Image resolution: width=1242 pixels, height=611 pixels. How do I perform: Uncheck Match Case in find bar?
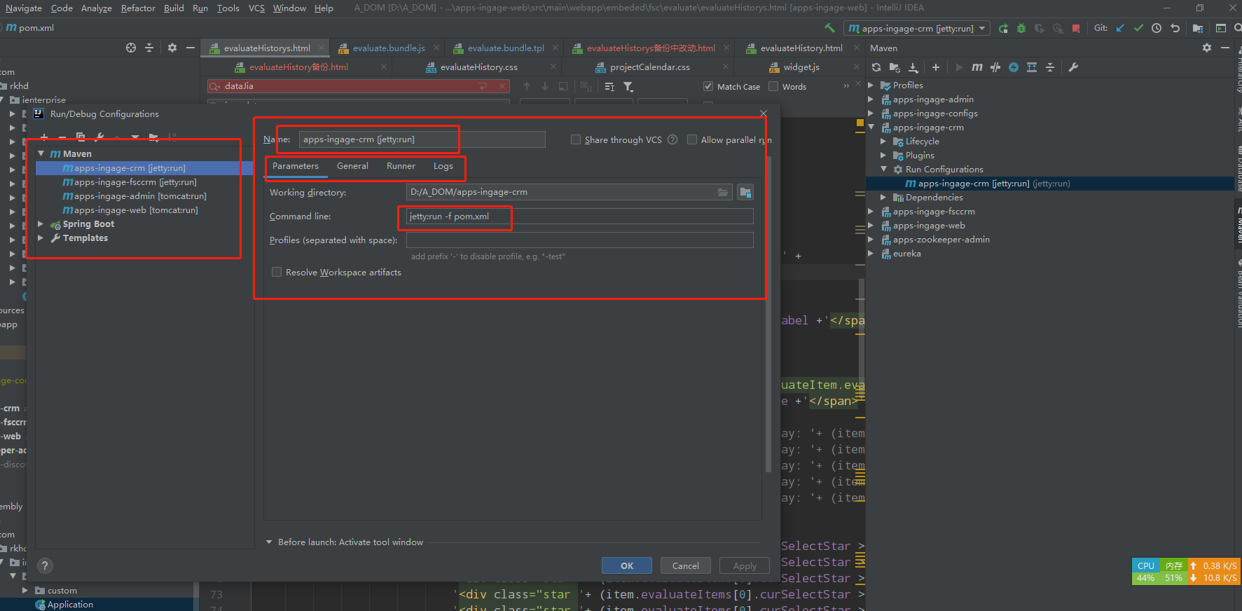click(x=708, y=86)
